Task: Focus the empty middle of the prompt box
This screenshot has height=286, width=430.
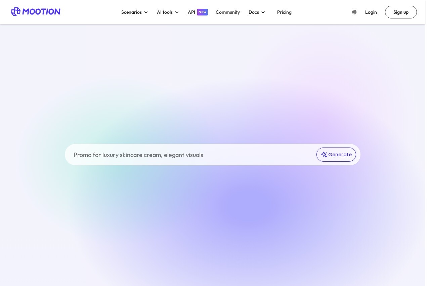Action: coord(259,155)
